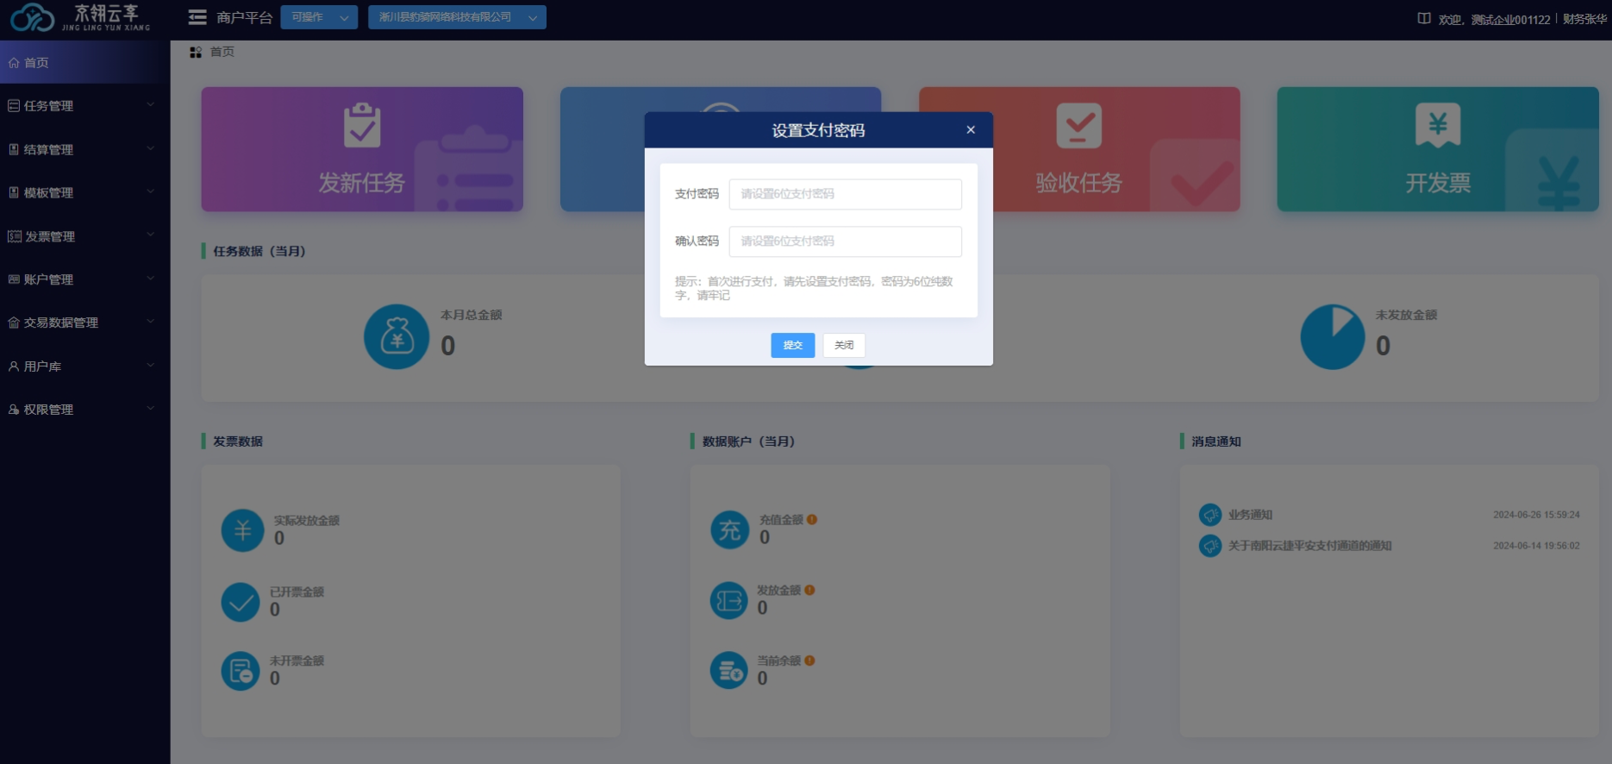Click the book icon in top header
The width and height of the screenshot is (1612, 764).
[x=1424, y=18]
